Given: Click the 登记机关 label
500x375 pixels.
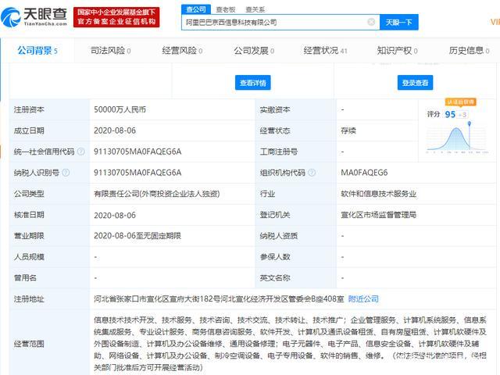Looking at the screenshot, I should 275,215.
